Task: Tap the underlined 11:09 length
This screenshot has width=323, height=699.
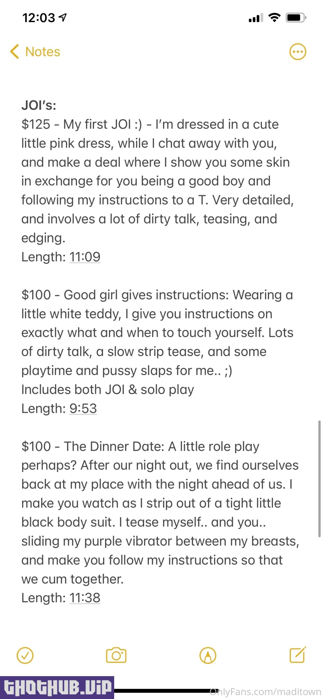Action: (85, 257)
